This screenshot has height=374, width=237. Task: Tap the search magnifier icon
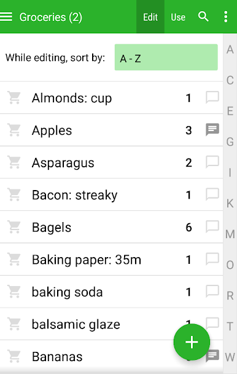pyautogui.click(x=203, y=17)
